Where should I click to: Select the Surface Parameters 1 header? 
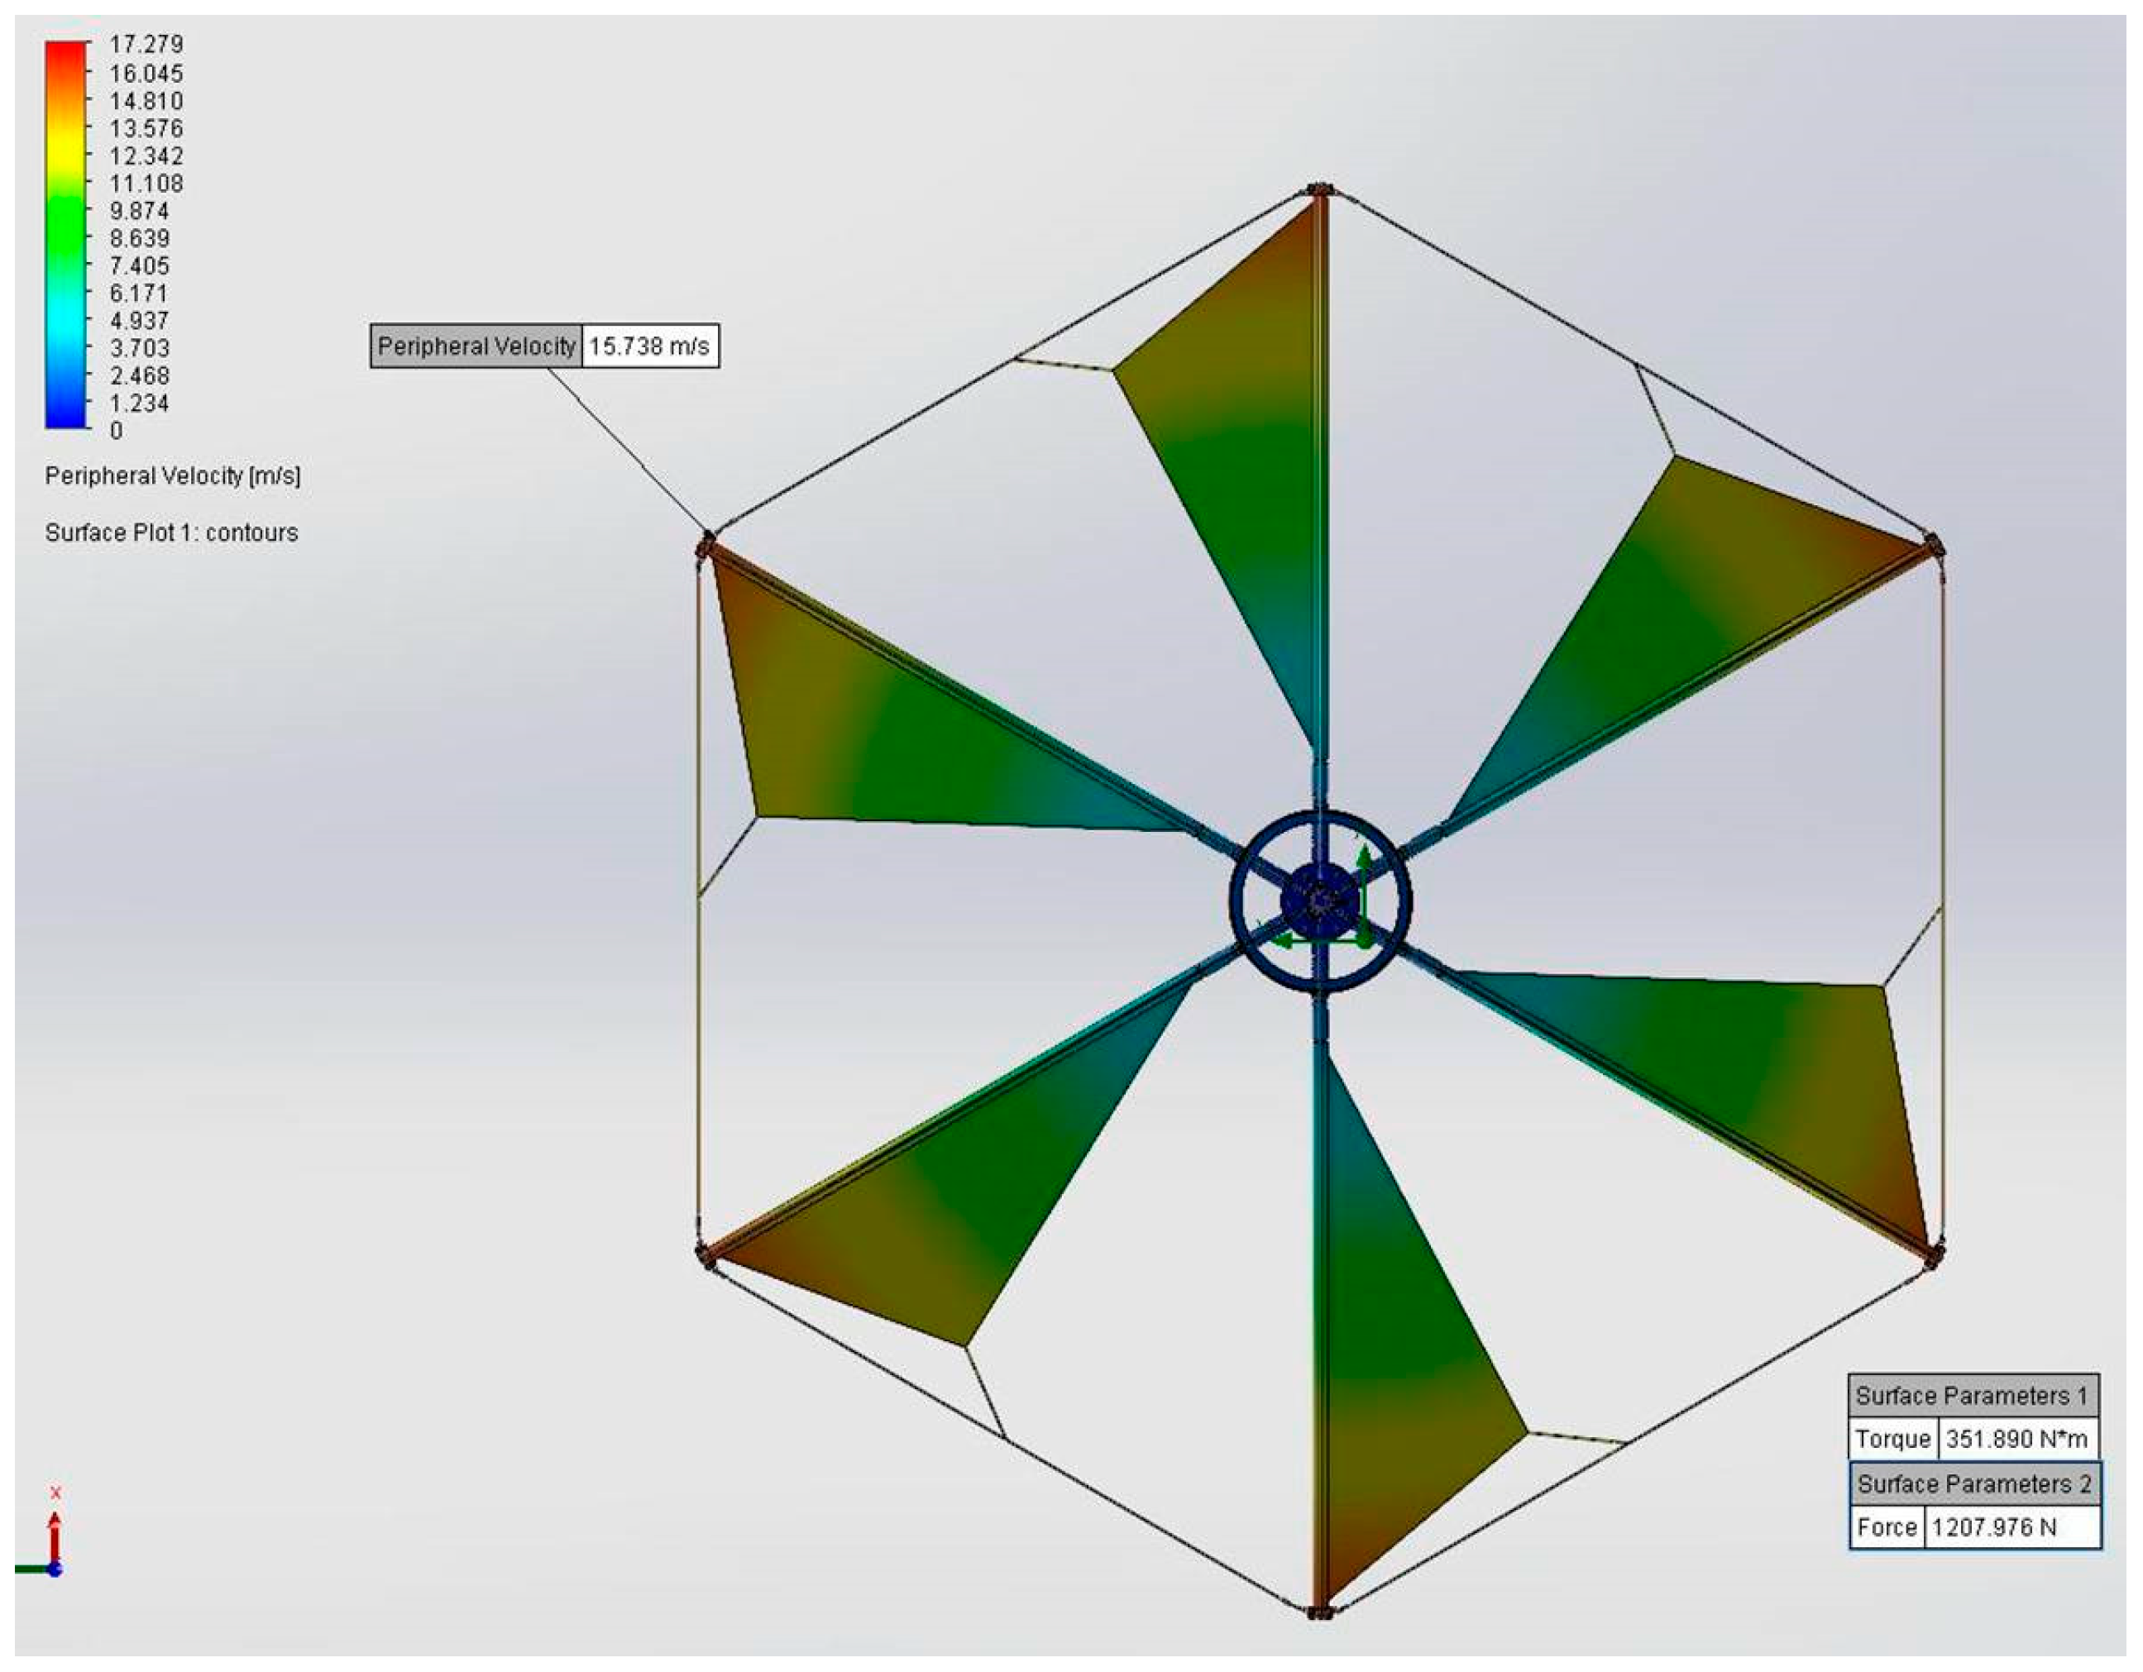1973,1397
